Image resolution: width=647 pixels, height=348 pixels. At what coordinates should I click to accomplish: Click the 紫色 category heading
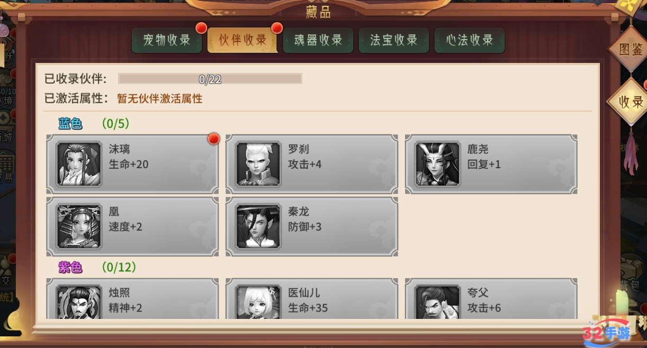click(70, 267)
